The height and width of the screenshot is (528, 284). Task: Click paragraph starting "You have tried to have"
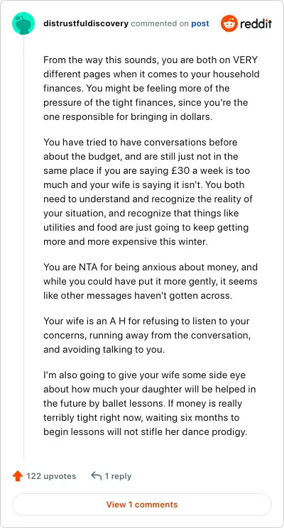pyautogui.click(x=148, y=192)
